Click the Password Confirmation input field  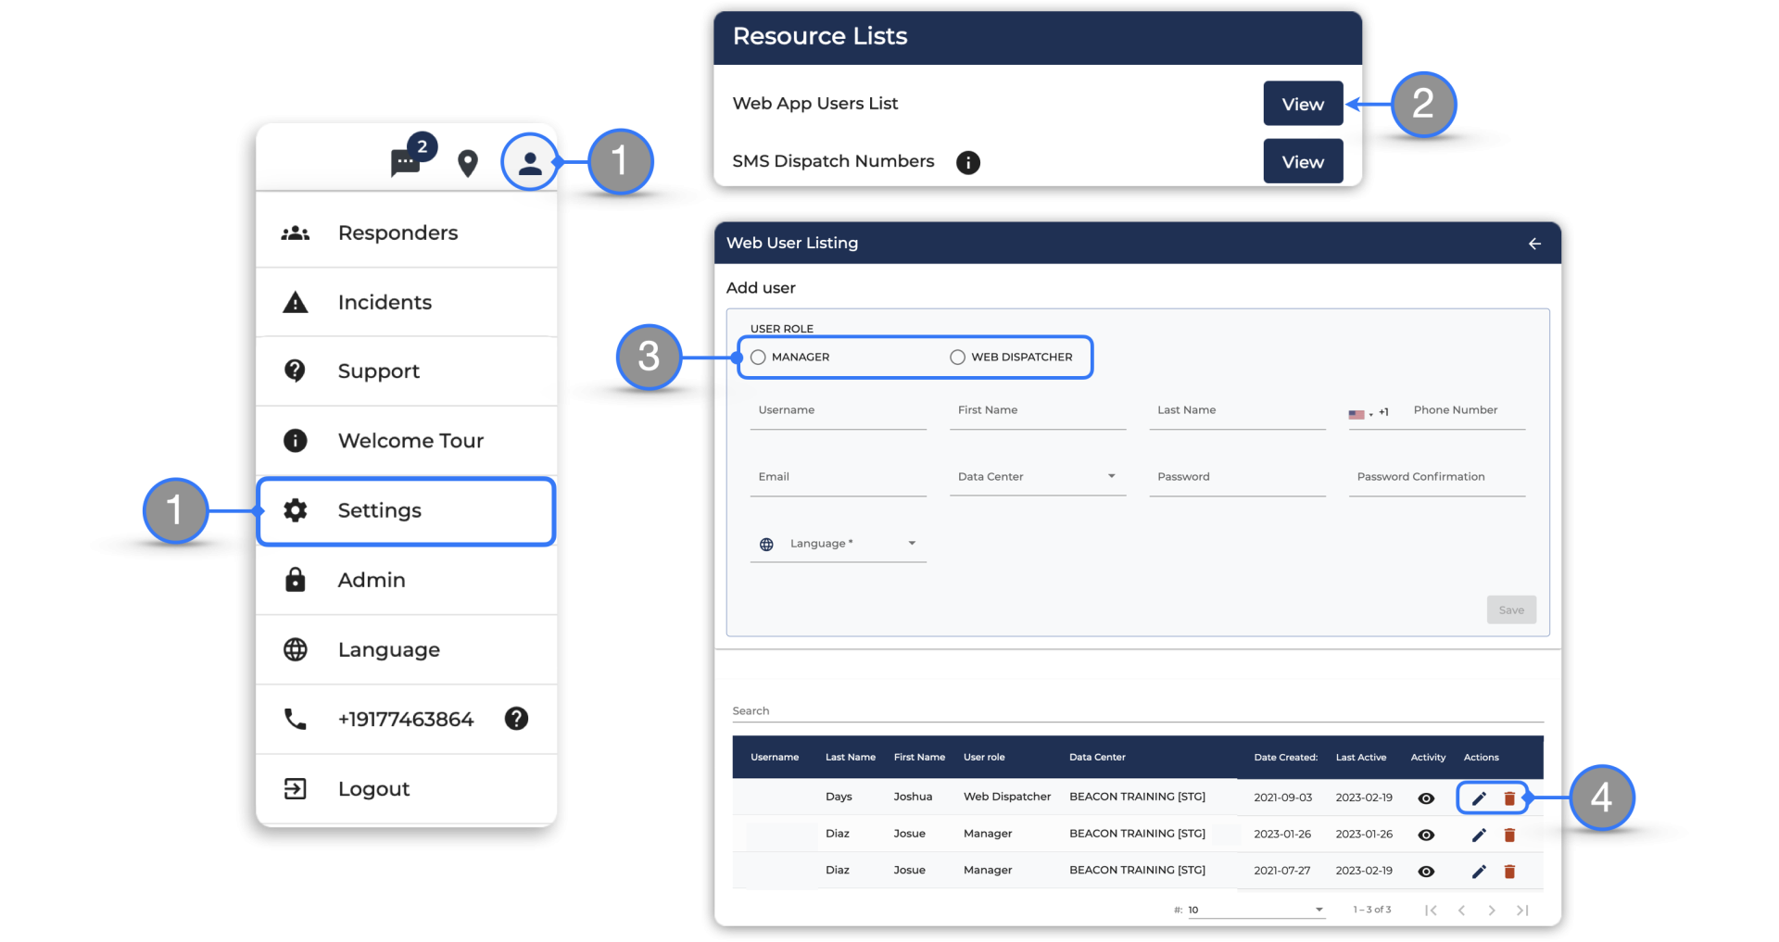1437,477
